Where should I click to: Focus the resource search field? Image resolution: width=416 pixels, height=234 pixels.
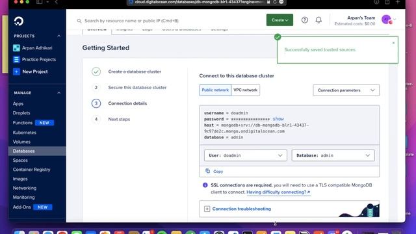point(131,21)
